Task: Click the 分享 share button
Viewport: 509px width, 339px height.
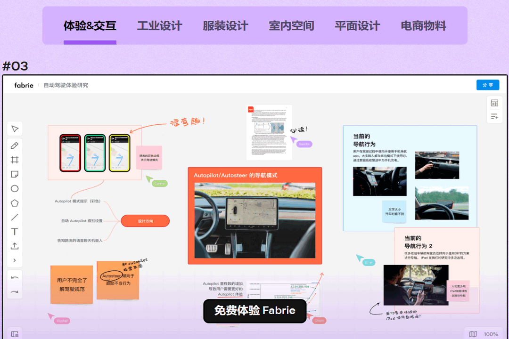Action: point(488,85)
